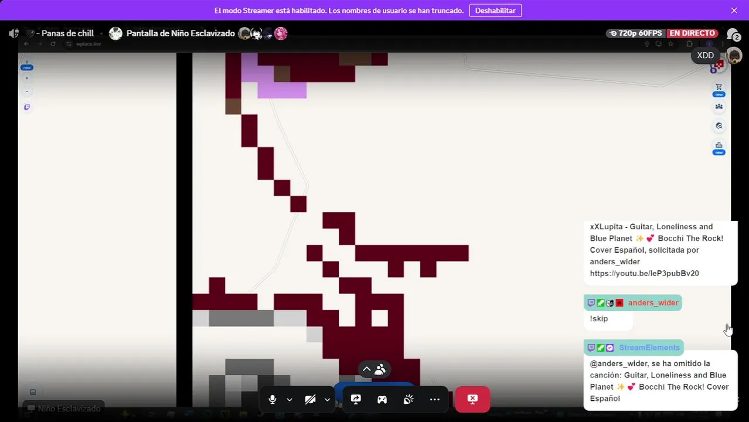The width and height of the screenshot is (749, 422).
Task: Open the wplace shop cart icon
Action: click(719, 87)
